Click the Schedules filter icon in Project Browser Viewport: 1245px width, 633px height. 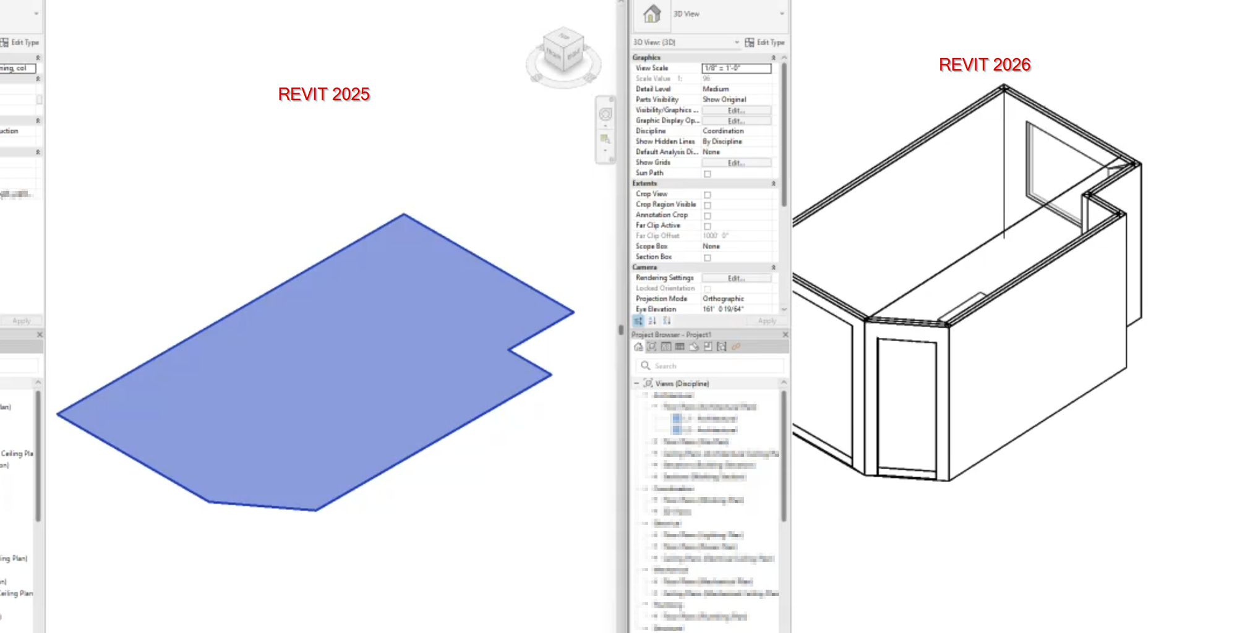pyautogui.click(x=680, y=347)
